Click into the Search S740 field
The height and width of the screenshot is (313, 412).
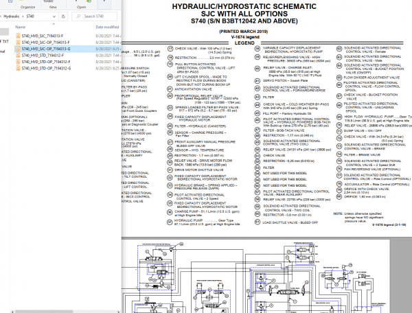pos(94,16)
